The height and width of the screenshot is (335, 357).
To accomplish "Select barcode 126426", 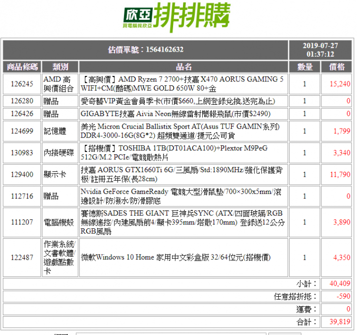I will [22, 114].
